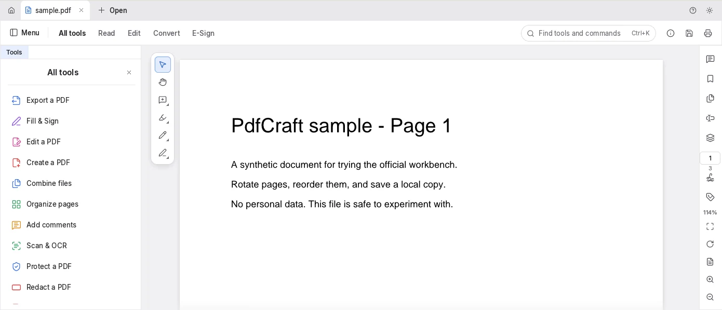The image size is (722, 310).
Task: Click the Print icon in the top bar
Action: [708, 33]
